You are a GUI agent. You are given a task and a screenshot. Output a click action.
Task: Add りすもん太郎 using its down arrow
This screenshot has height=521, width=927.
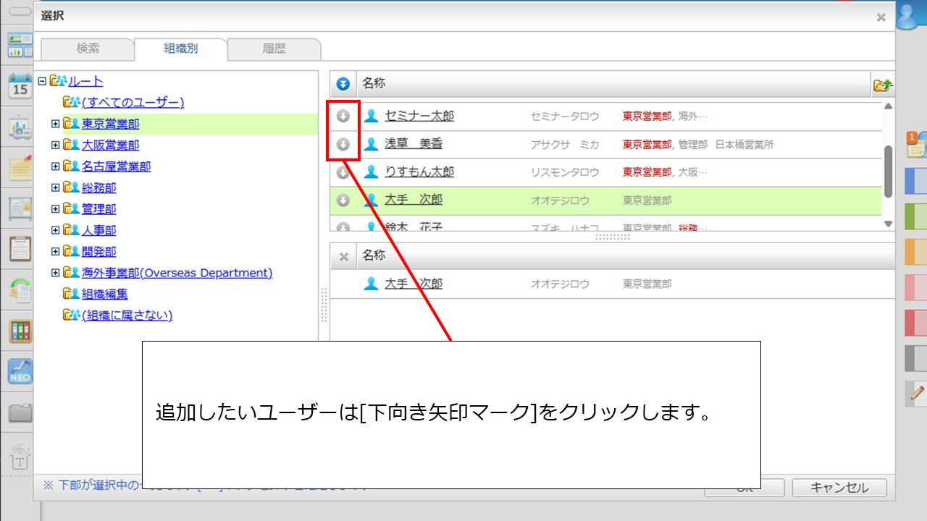[x=343, y=172]
